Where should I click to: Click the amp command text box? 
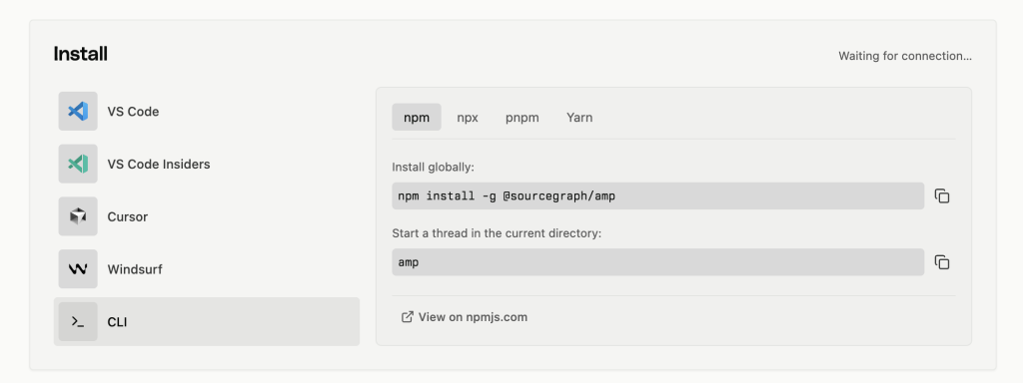pyautogui.click(x=657, y=262)
